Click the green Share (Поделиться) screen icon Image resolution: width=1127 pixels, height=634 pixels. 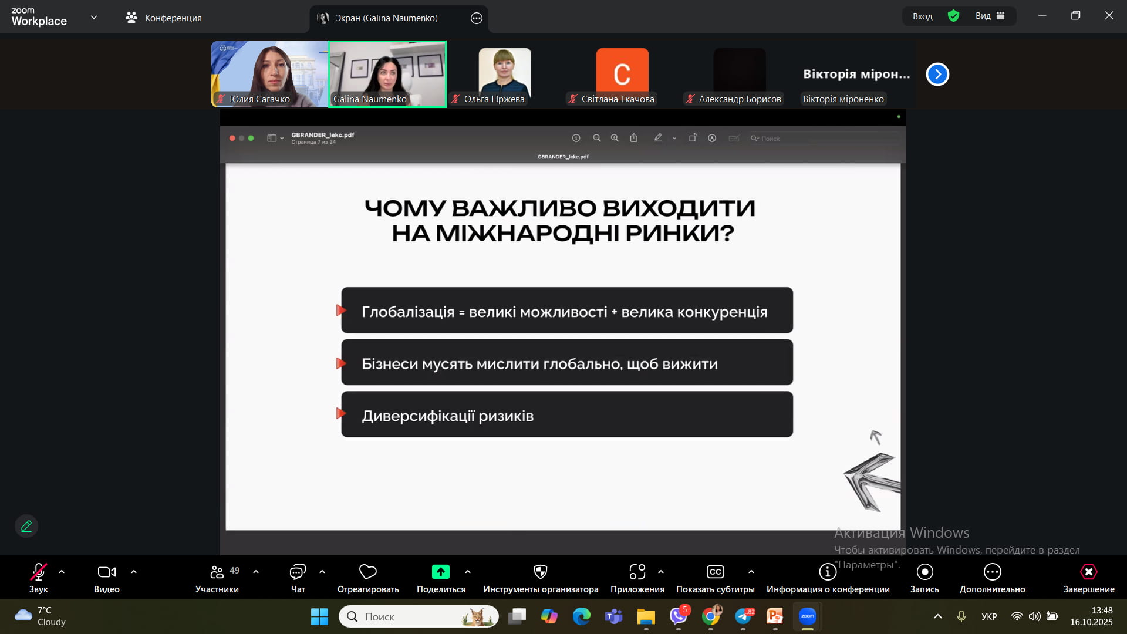(x=440, y=572)
